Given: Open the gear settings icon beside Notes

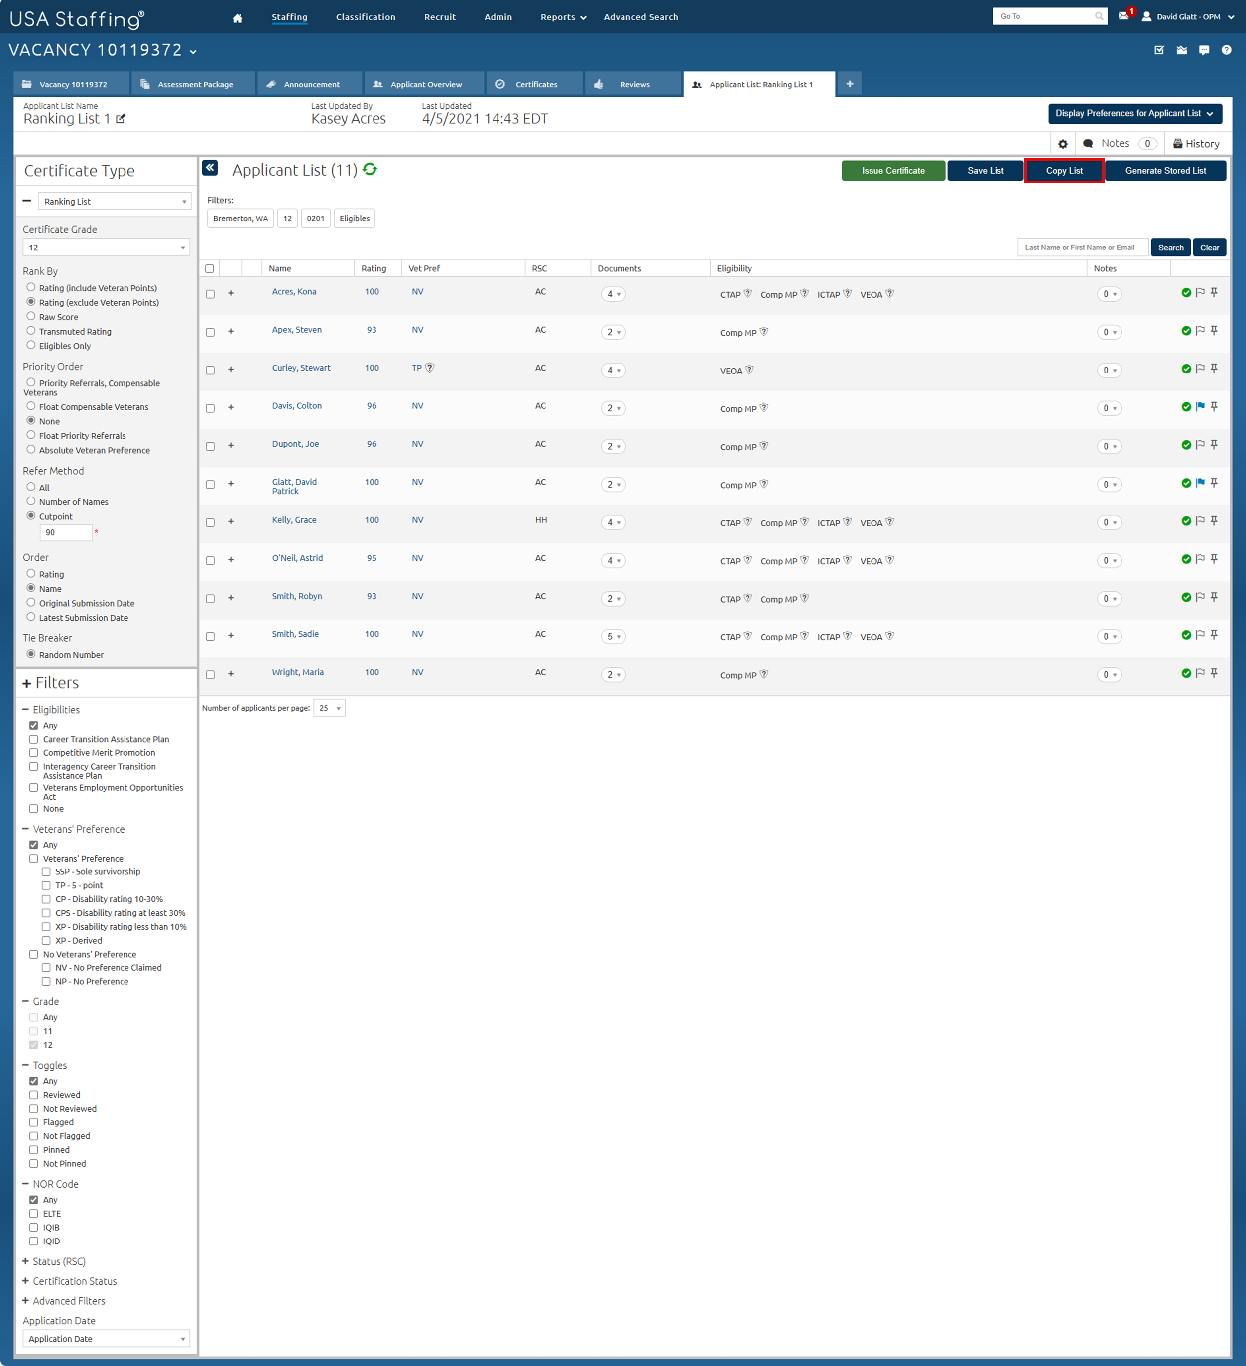Looking at the screenshot, I should tap(1062, 144).
